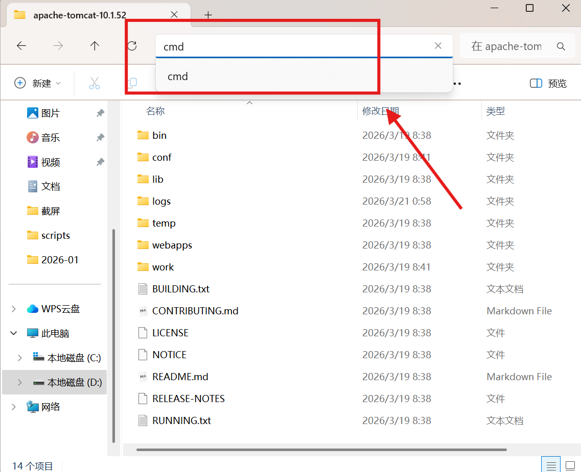
Task: Expand the 网络 tree node
Action: tap(13, 407)
